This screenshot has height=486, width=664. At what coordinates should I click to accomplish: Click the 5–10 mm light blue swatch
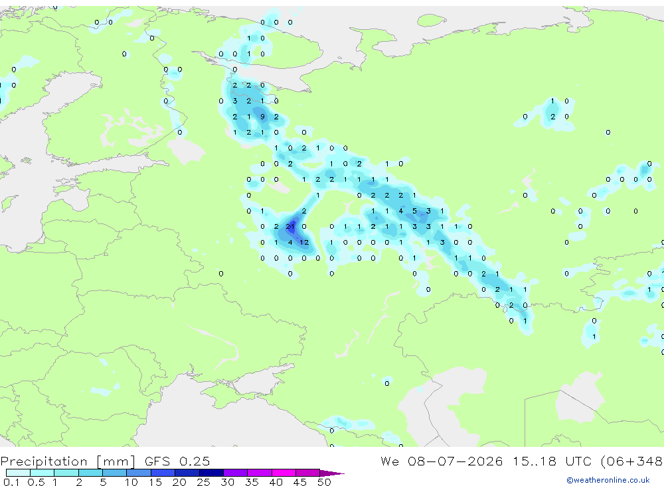point(115,473)
